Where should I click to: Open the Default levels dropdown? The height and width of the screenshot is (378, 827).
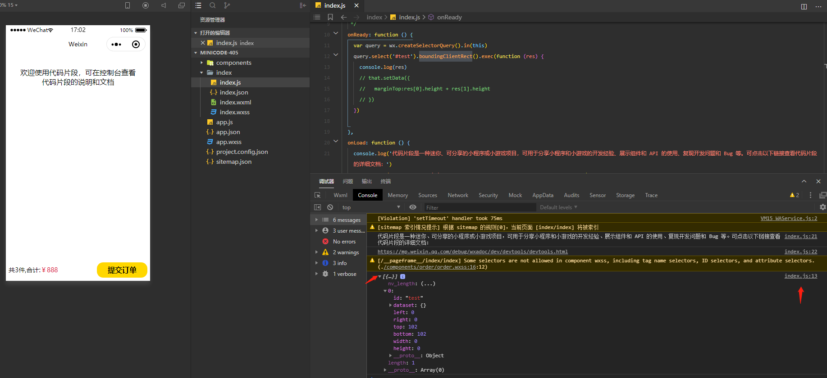click(558, 207)
